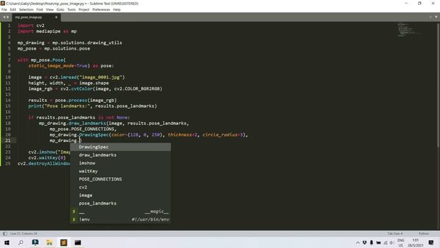Go to the previous tab with the left arrow
This screenshot has height=248, width=440.
coord(4,17)
